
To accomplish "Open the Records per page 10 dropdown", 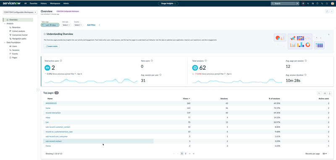I will 325,154.
